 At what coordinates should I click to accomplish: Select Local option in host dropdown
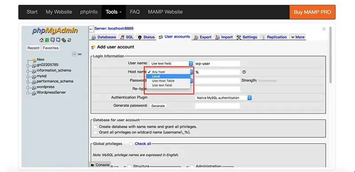click(x=168, y=76)
